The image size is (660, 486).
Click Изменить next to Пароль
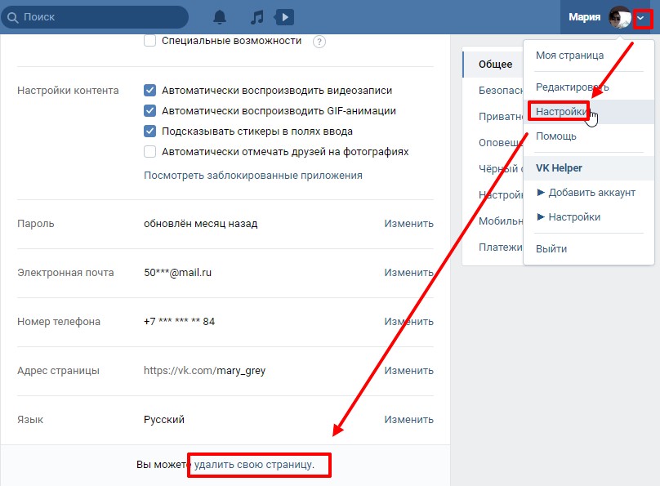click(x=408, y=224)
